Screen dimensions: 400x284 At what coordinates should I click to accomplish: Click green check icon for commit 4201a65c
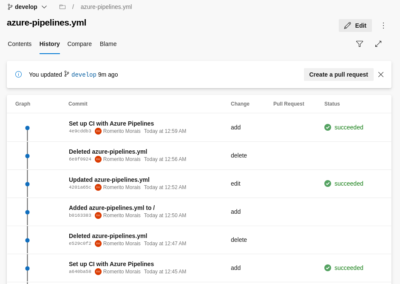pyautogui.click(x=328, y=184)
